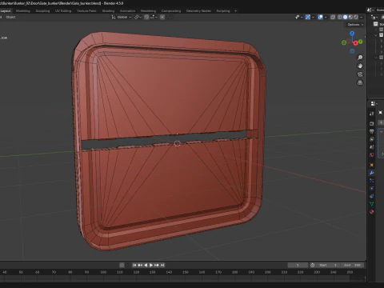Switch to the Modeling workspace tab
This screenshot has height=288, width=384.
click(23, 11)
